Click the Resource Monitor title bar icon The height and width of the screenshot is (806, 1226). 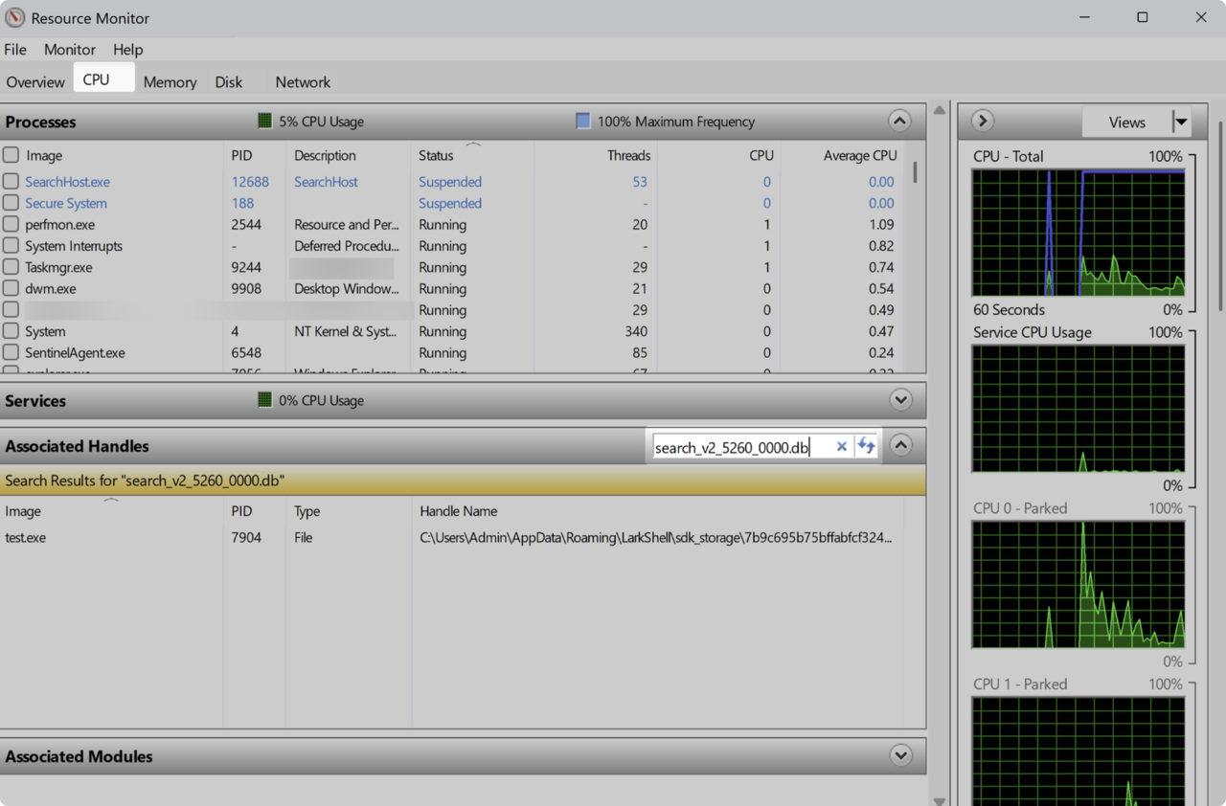tap(13, 17)
